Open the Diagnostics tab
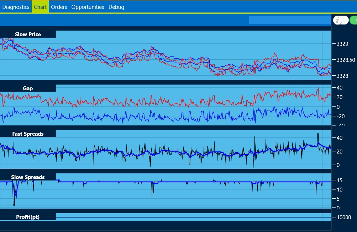 [x=16, y=7]
